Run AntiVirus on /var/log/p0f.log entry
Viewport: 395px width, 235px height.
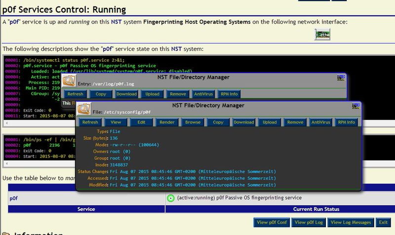(203, 94)
